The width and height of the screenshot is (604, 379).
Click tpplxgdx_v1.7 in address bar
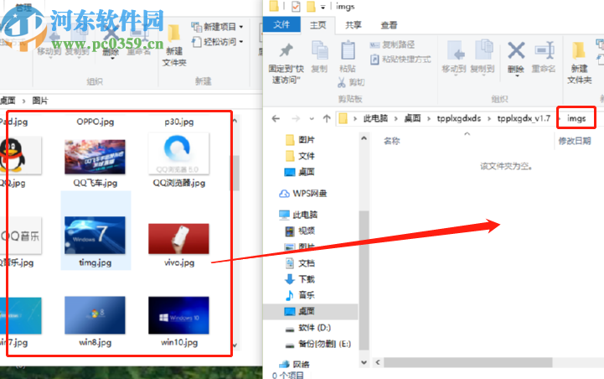coord(524,118)
